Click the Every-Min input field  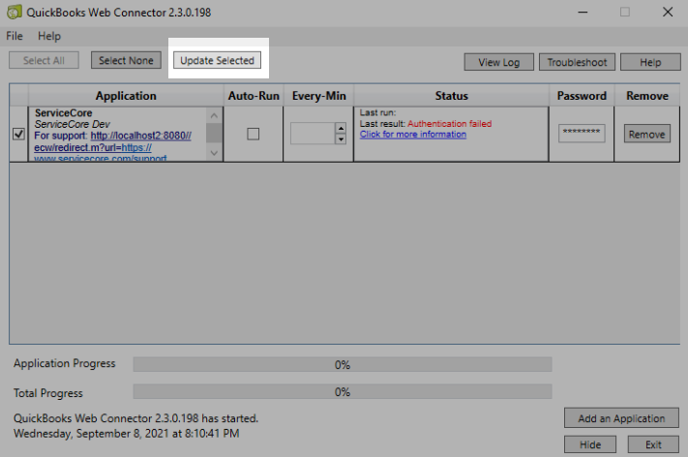pos(313,134)
